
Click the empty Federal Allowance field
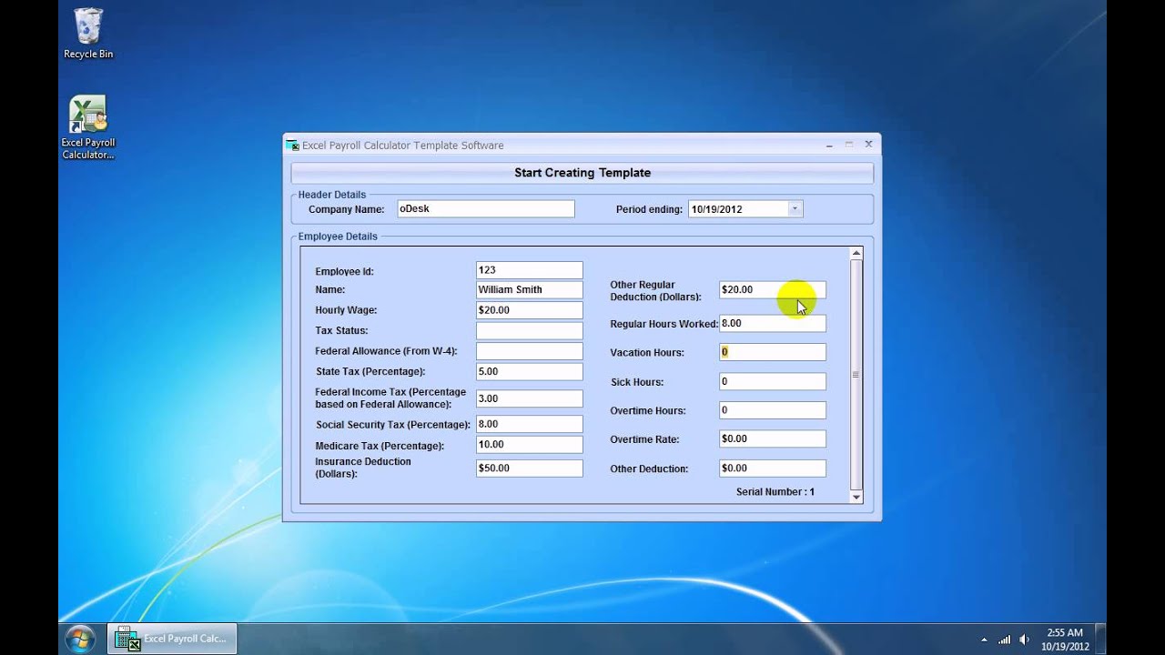pyautogui.click(x=529, y=351)
